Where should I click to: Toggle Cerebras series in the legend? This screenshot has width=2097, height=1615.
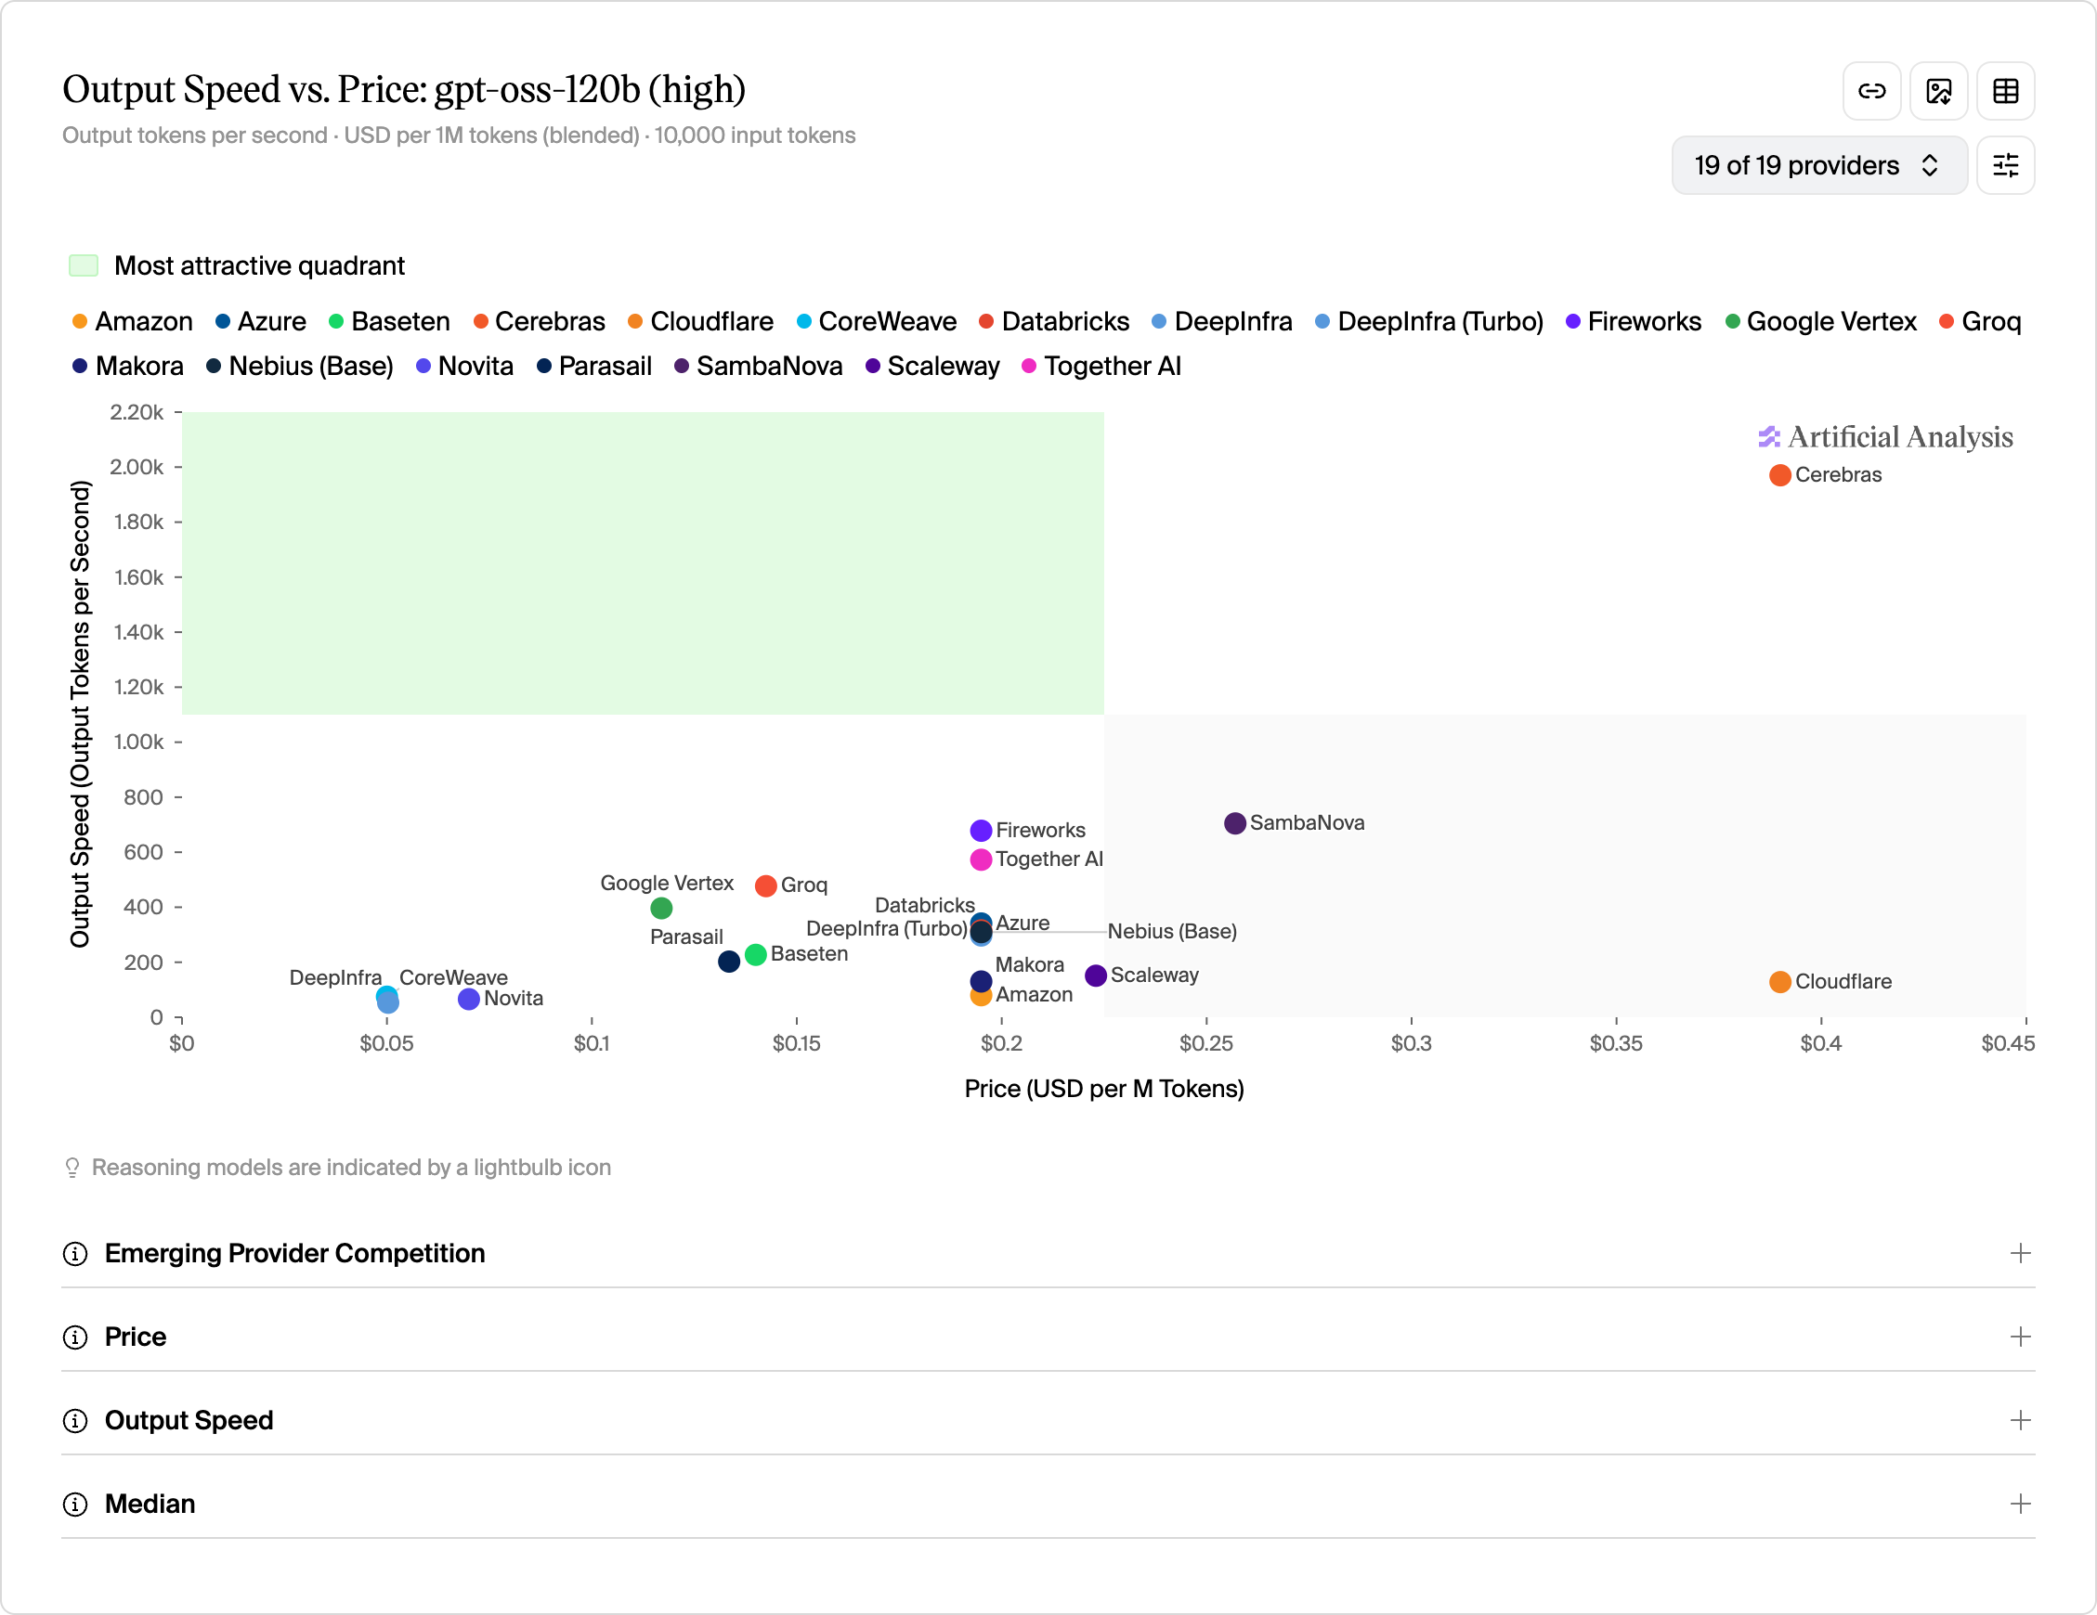click(540, 321)
